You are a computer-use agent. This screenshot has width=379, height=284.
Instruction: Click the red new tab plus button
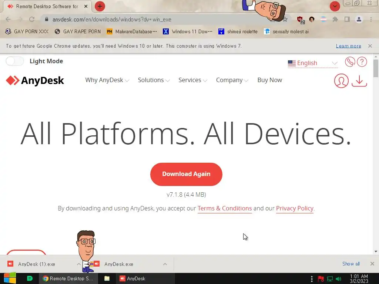pos(100,6)
